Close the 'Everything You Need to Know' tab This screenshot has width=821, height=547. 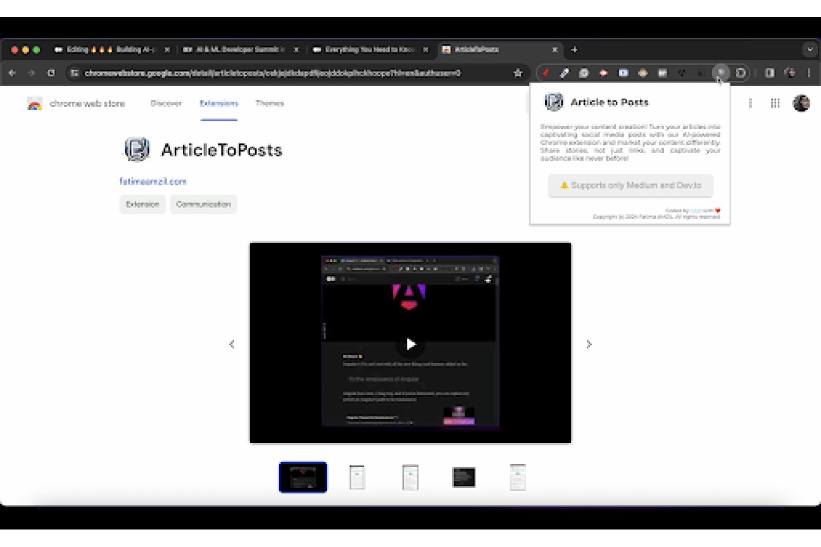425,49
